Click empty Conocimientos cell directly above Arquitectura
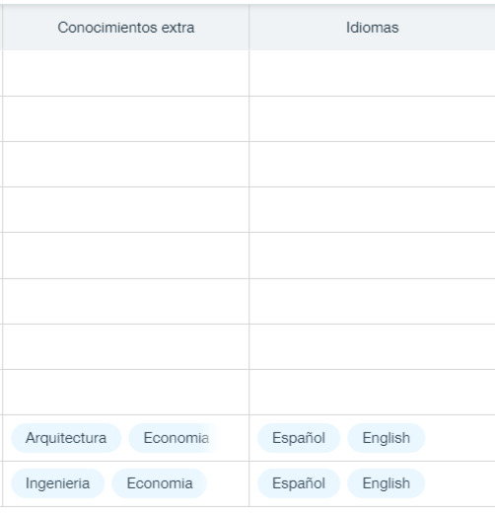The image size is (495, 515). (x=126, y=392)
